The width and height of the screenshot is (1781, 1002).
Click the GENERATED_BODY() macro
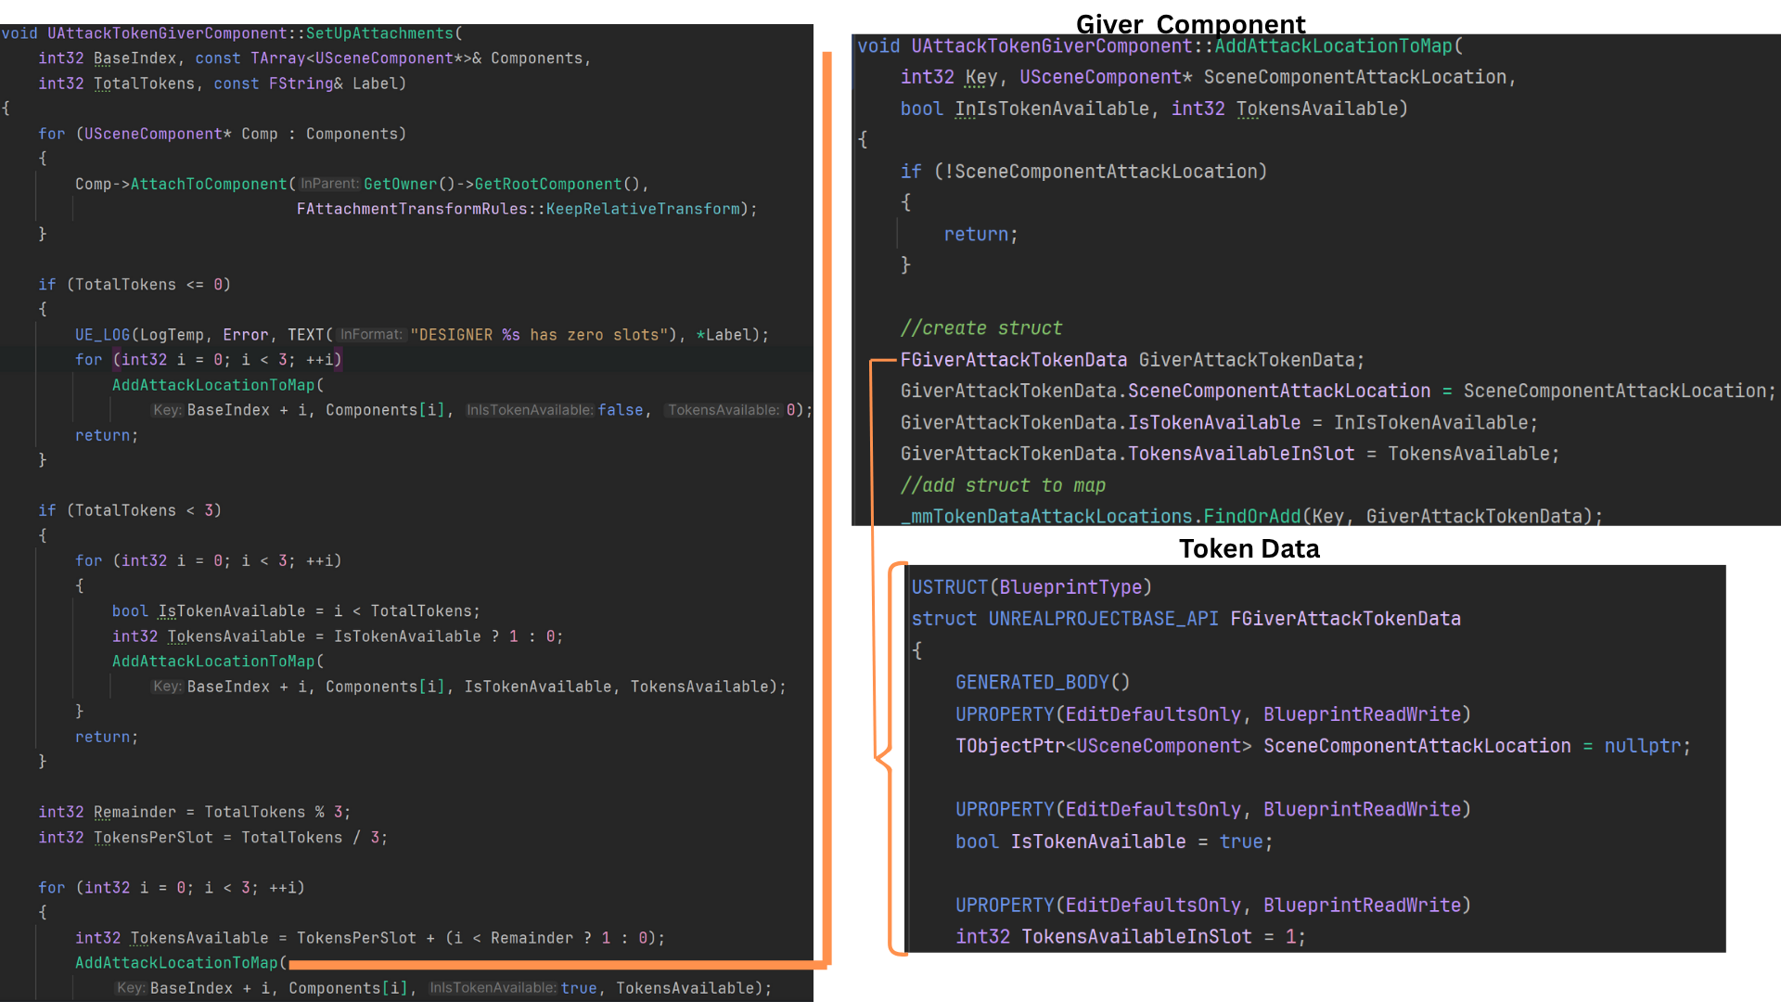tap(1042, 682)
